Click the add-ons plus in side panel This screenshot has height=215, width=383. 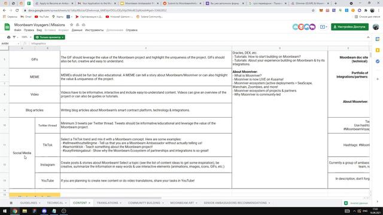tap(378, 79)
